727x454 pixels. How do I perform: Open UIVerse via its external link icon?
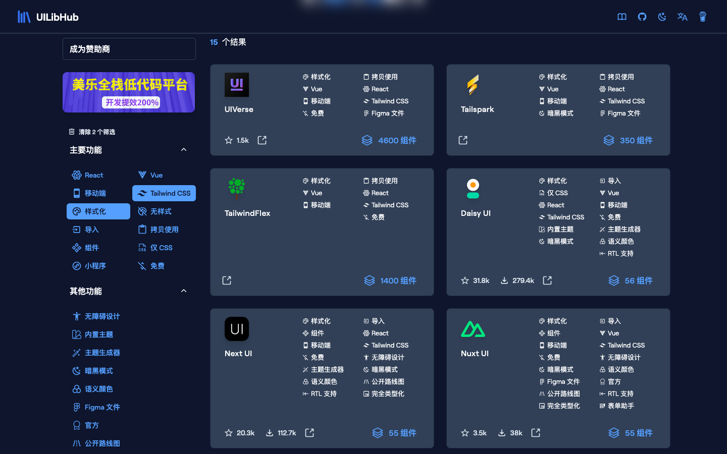(262, 140)
